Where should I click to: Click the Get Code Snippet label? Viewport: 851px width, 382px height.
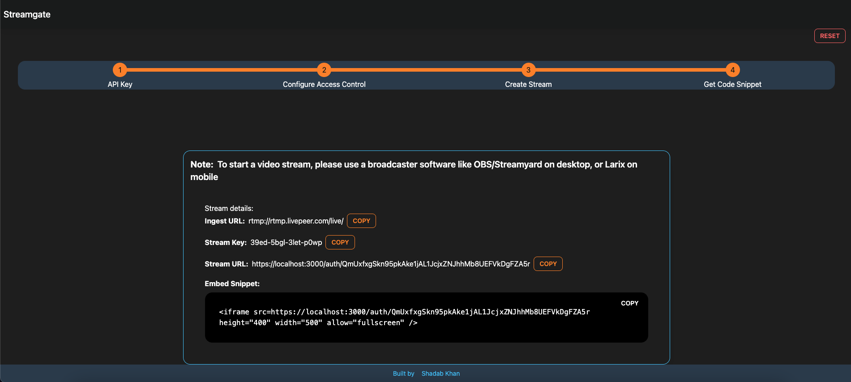click(x=732, y=84)
